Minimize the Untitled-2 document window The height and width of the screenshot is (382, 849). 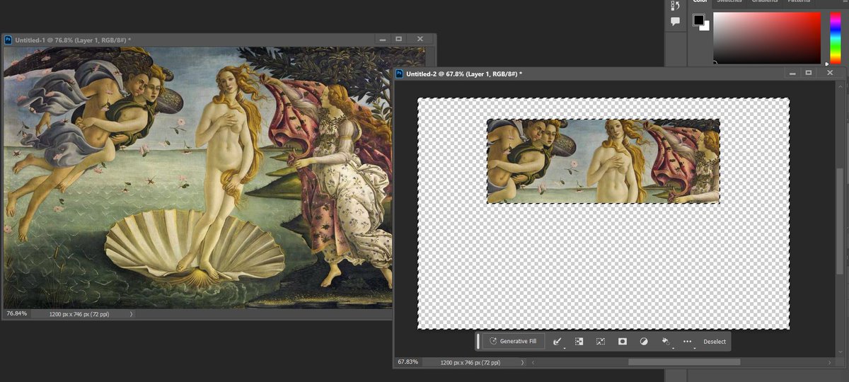792,72
